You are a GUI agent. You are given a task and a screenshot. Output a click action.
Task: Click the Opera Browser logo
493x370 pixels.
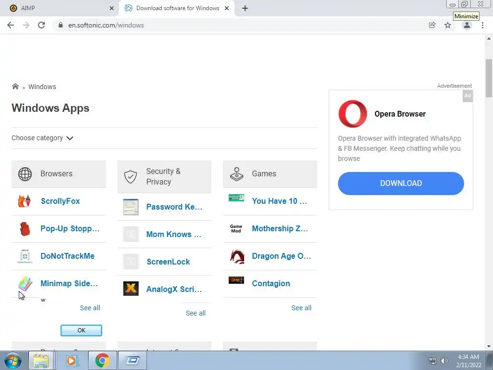(353, 114)
